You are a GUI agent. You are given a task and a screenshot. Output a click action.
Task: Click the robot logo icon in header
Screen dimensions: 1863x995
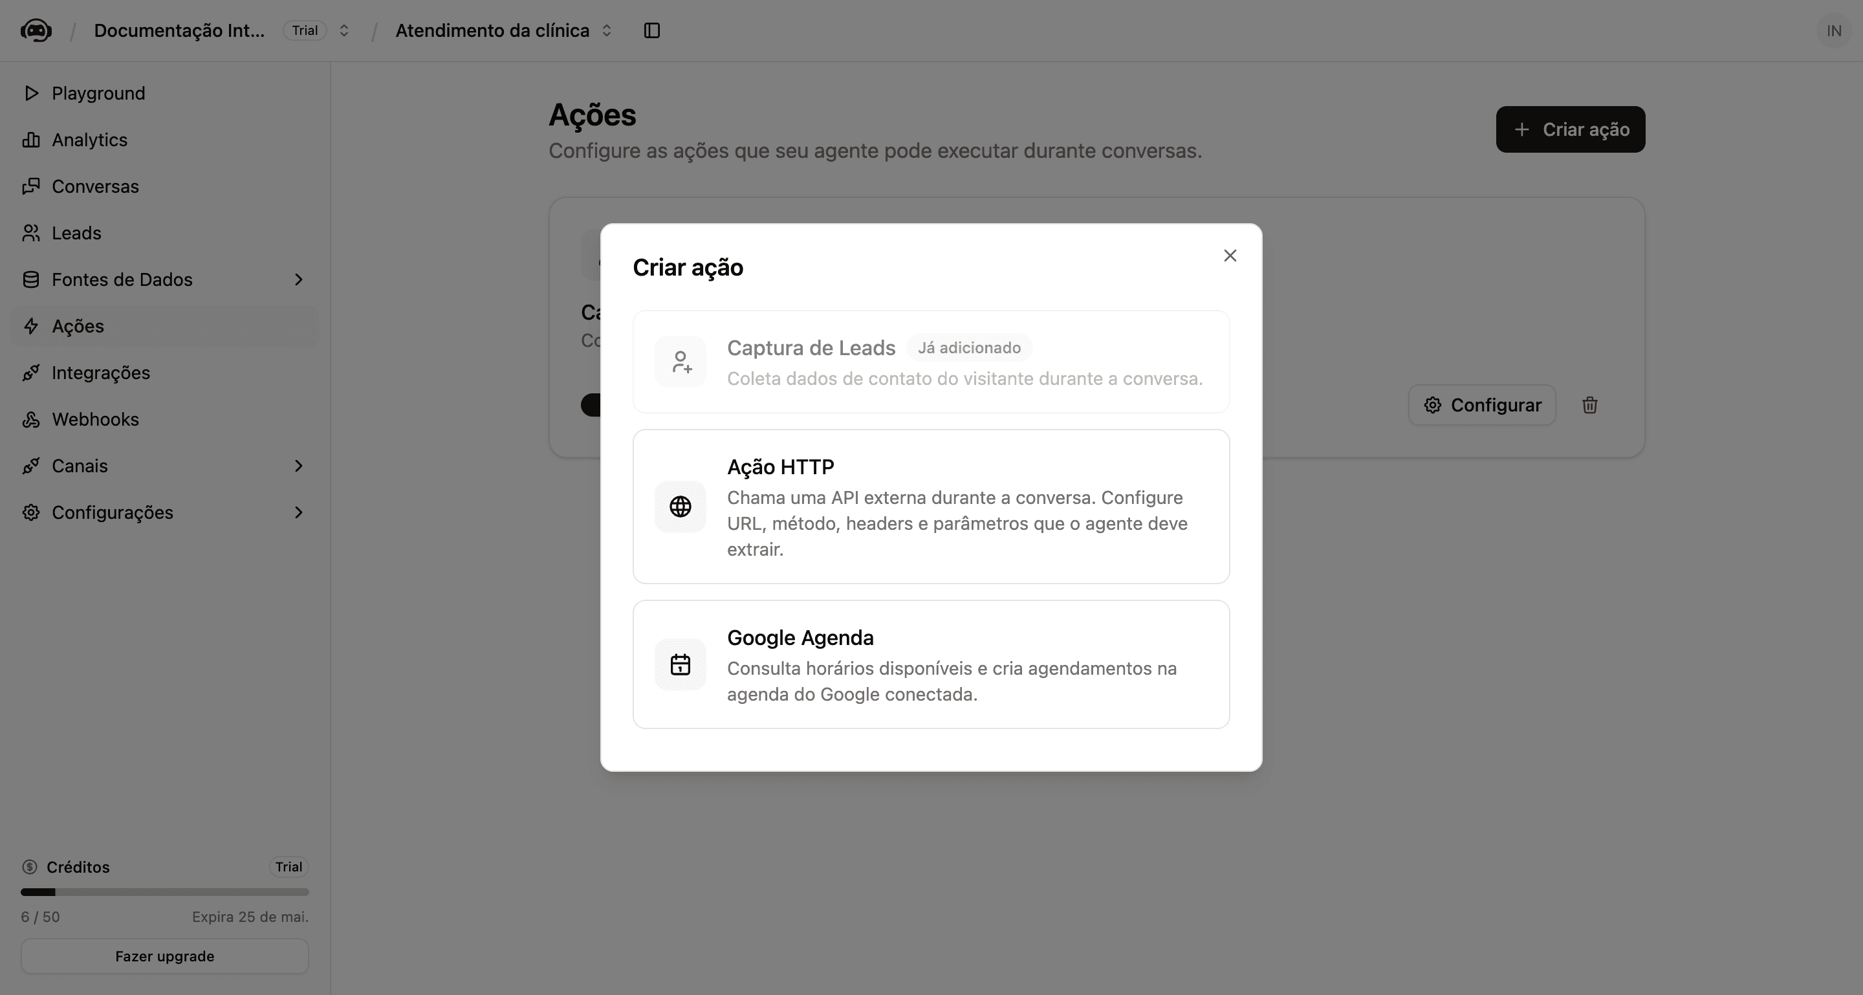pos(36,30)
